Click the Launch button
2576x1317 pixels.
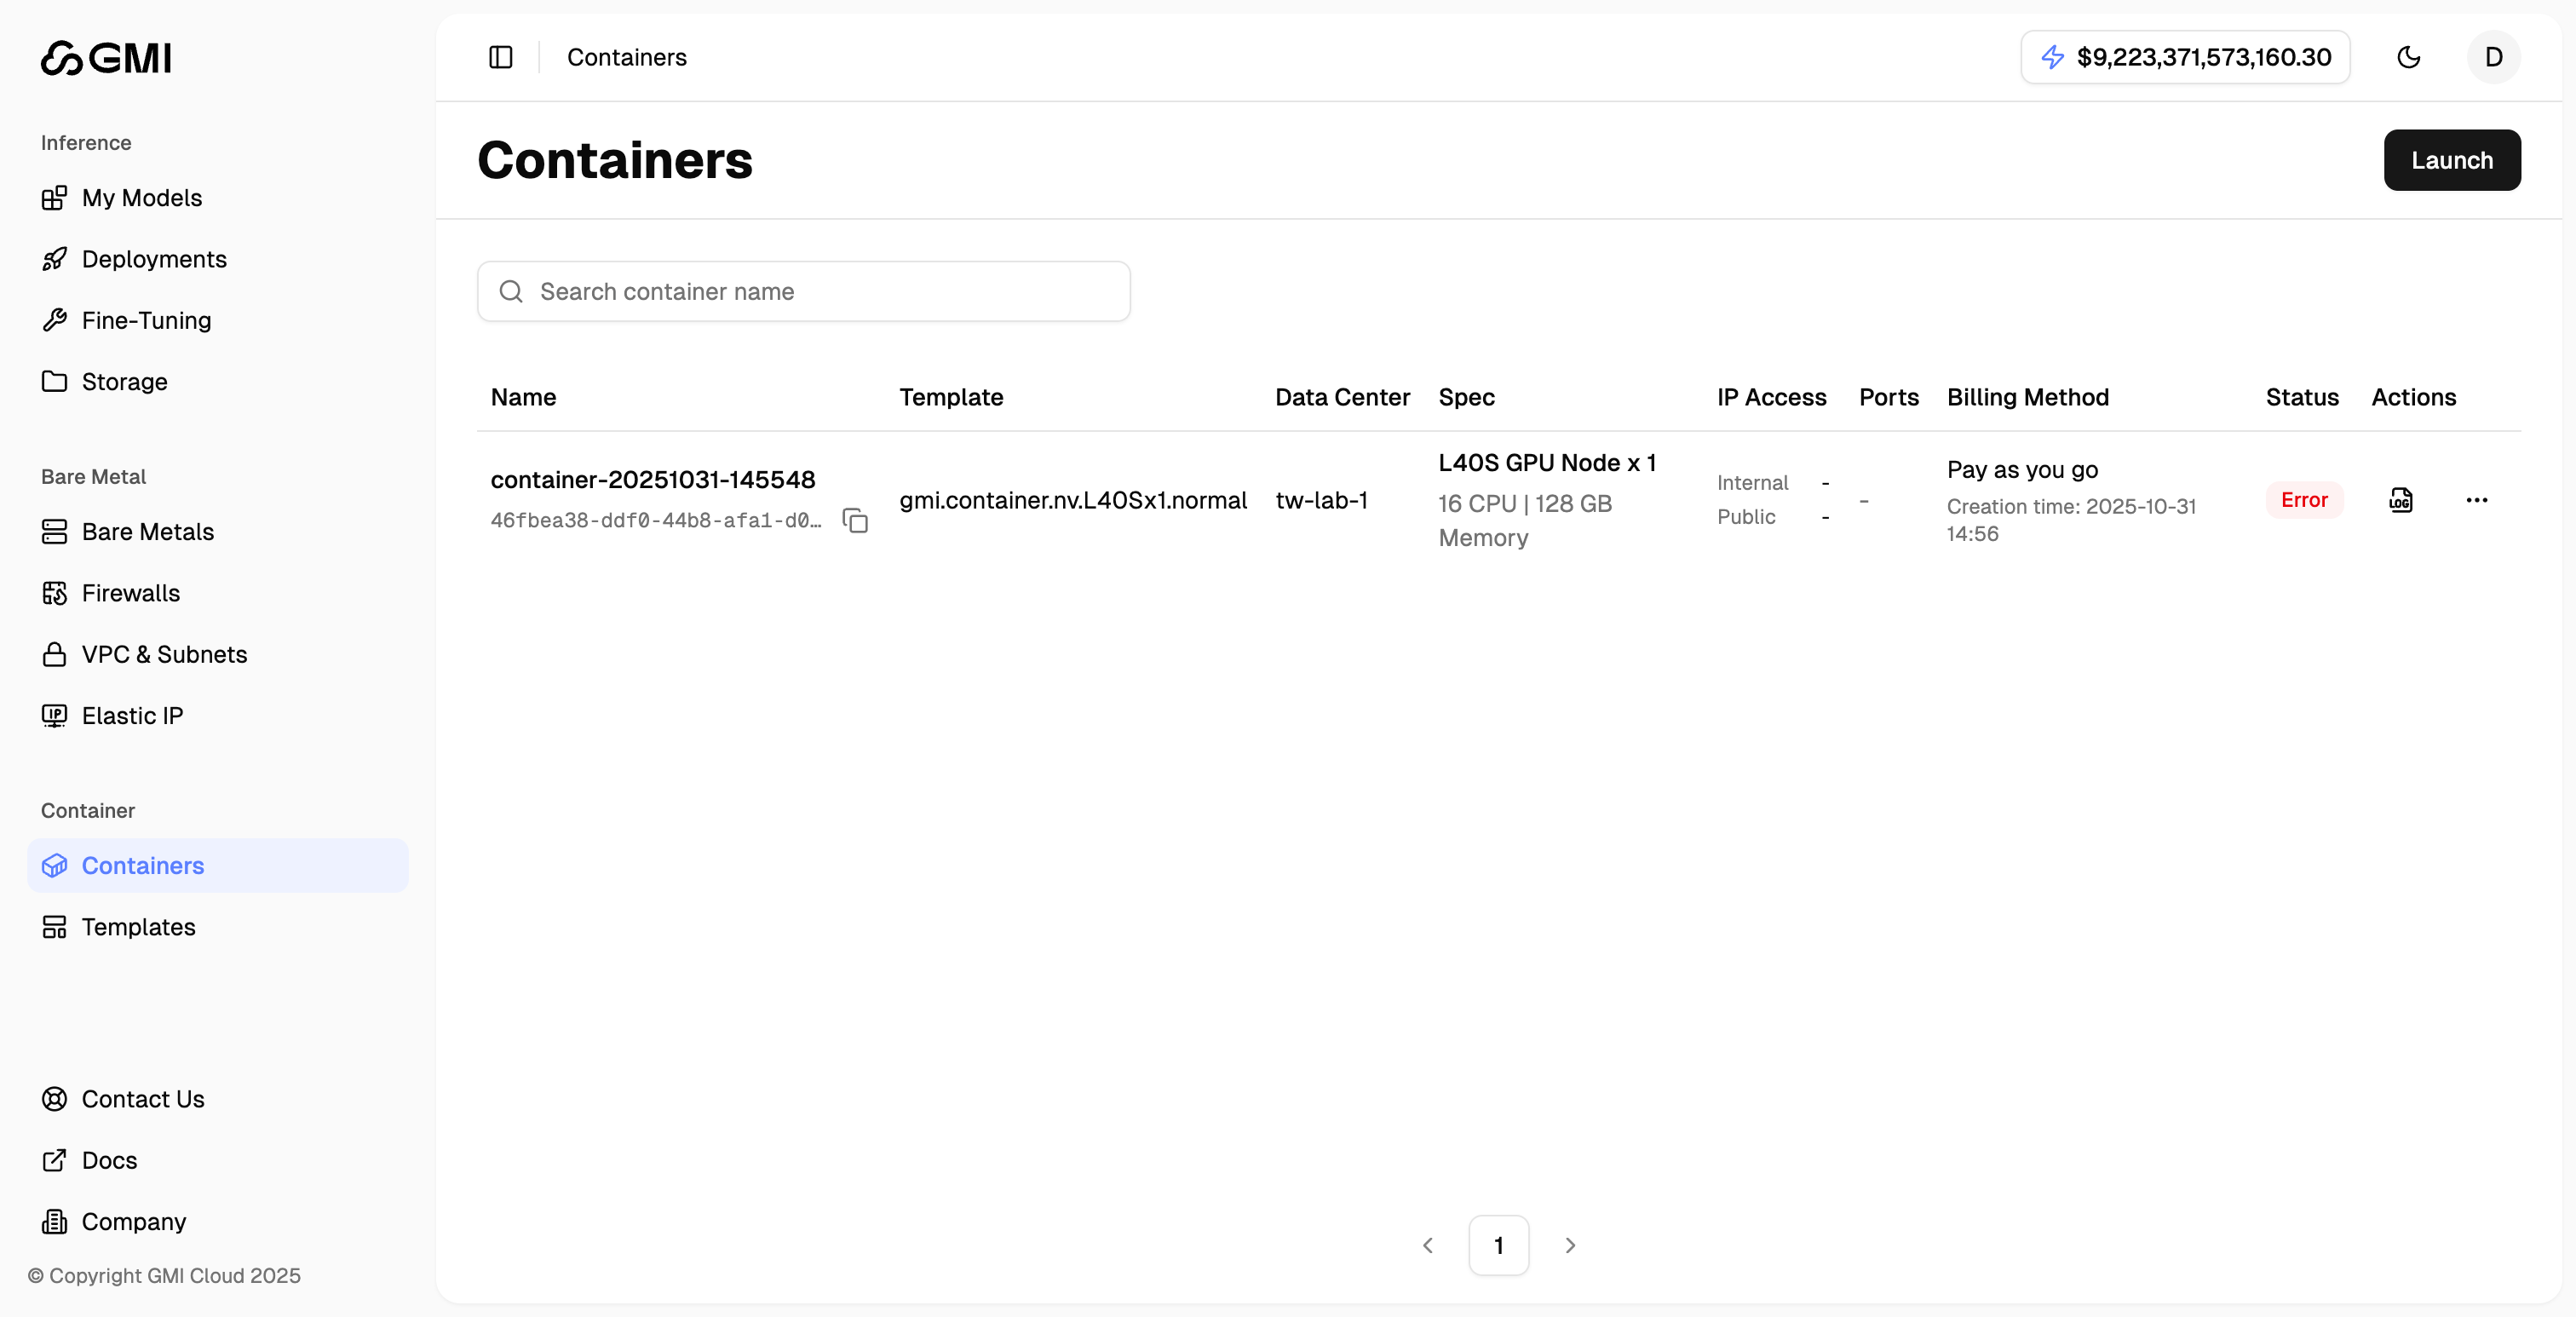[x=2451, y=160]
